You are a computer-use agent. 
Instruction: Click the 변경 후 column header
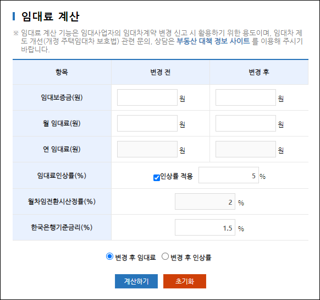259,72
